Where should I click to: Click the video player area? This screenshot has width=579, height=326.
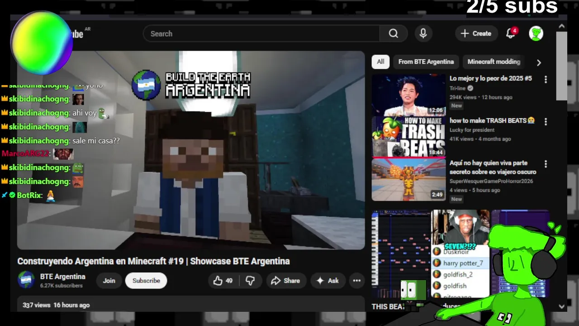[191, 150]
